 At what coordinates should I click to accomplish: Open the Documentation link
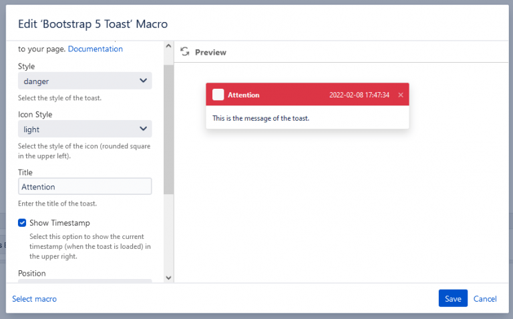(96, 49)
